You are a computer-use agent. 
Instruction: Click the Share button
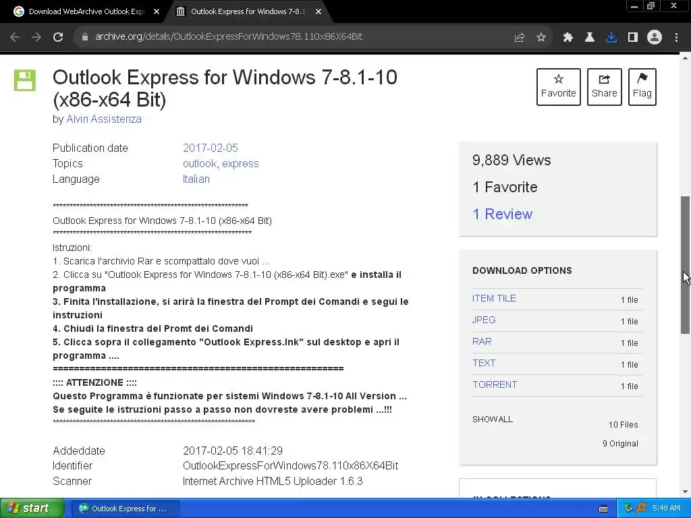point(604,87)
